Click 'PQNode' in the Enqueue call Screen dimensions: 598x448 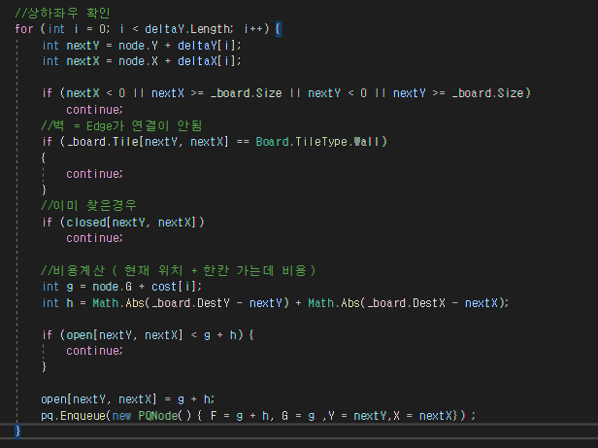pos(158,416)
